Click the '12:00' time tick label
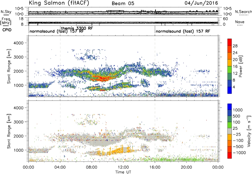Viewport: 252px width, 174px height. [123, 167]
